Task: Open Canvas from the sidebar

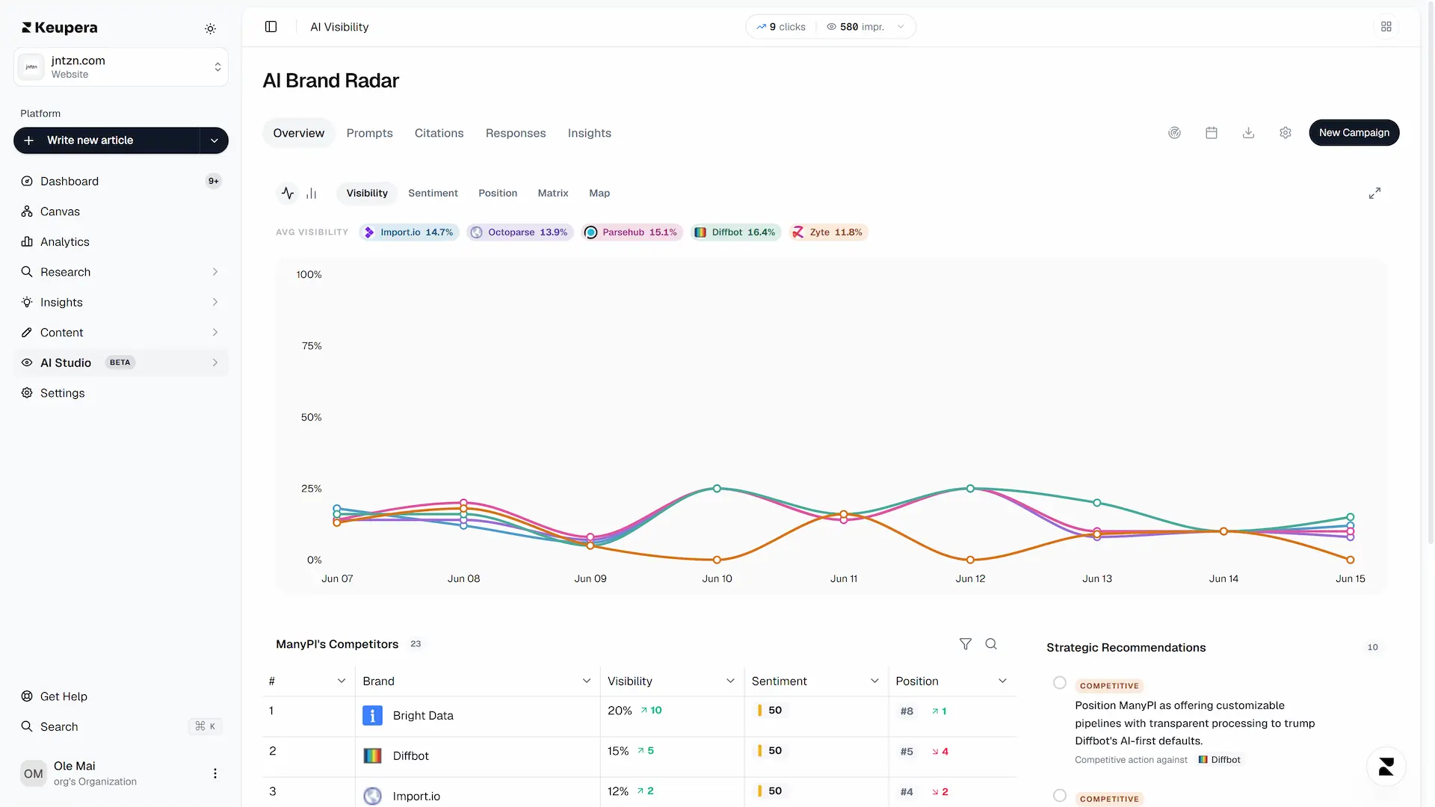Action: 121,211
